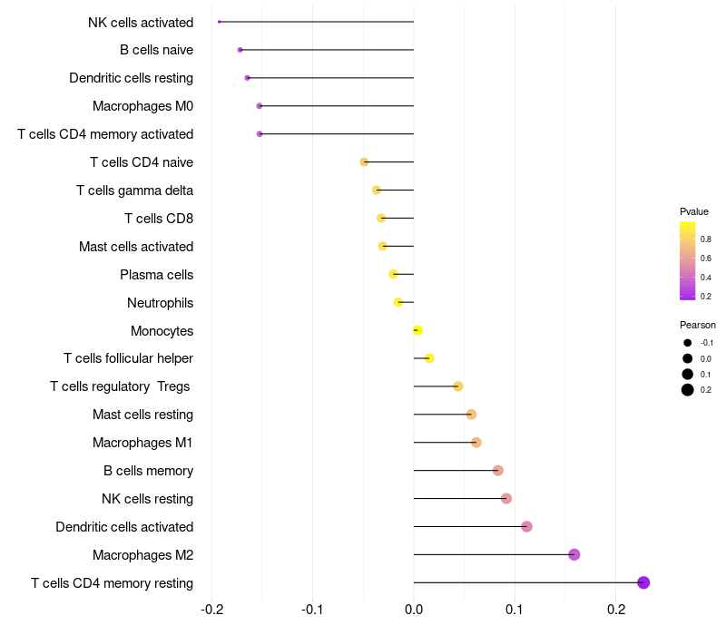Click the Dendritic cells activated data point

tap(526, 526)
